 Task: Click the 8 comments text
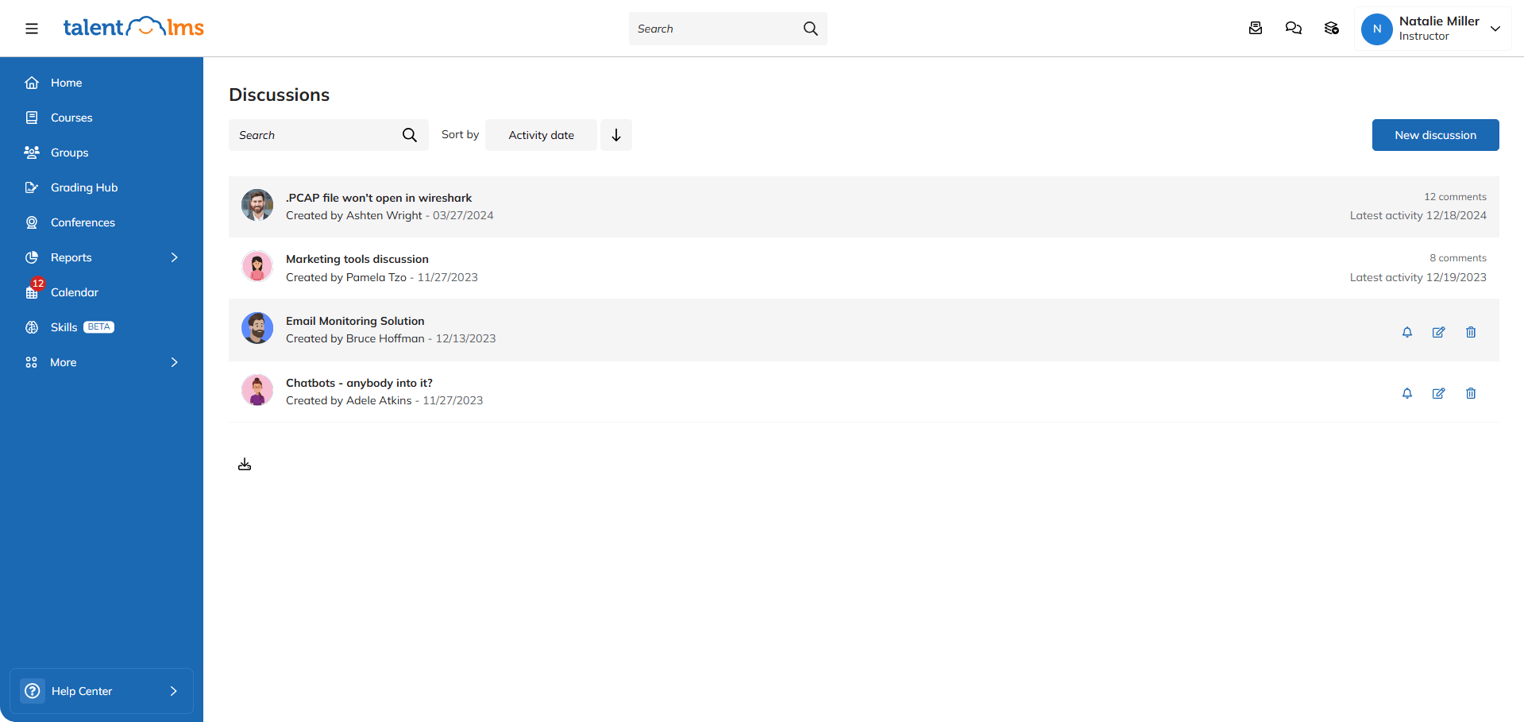[x=1458, y=258]
